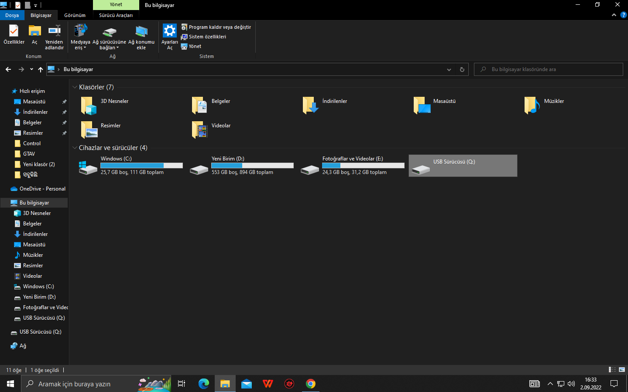This screenshot has width=628, height=392.
Task: Open the Control folder in sidebar
Action: (32, 143)
